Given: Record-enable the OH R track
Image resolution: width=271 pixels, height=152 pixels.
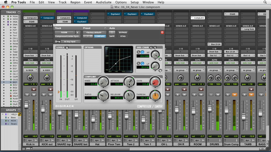Looking at the screenshot, I should (x=184, y=89).
